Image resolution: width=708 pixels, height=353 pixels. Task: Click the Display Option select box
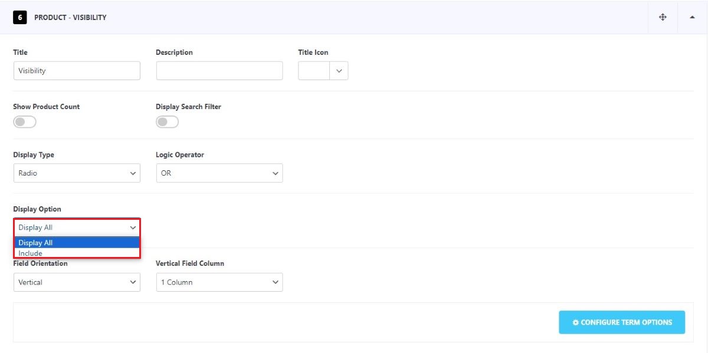(x=77, y=227)
